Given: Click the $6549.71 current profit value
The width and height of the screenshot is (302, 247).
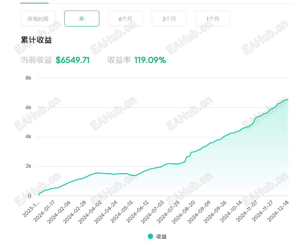Looking at the screenshot, I should [73, 60].
